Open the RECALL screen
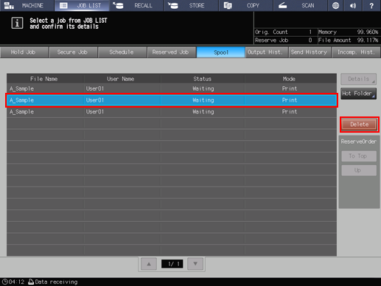Screen dimensions: 381x286 click(x=136, y=5)
